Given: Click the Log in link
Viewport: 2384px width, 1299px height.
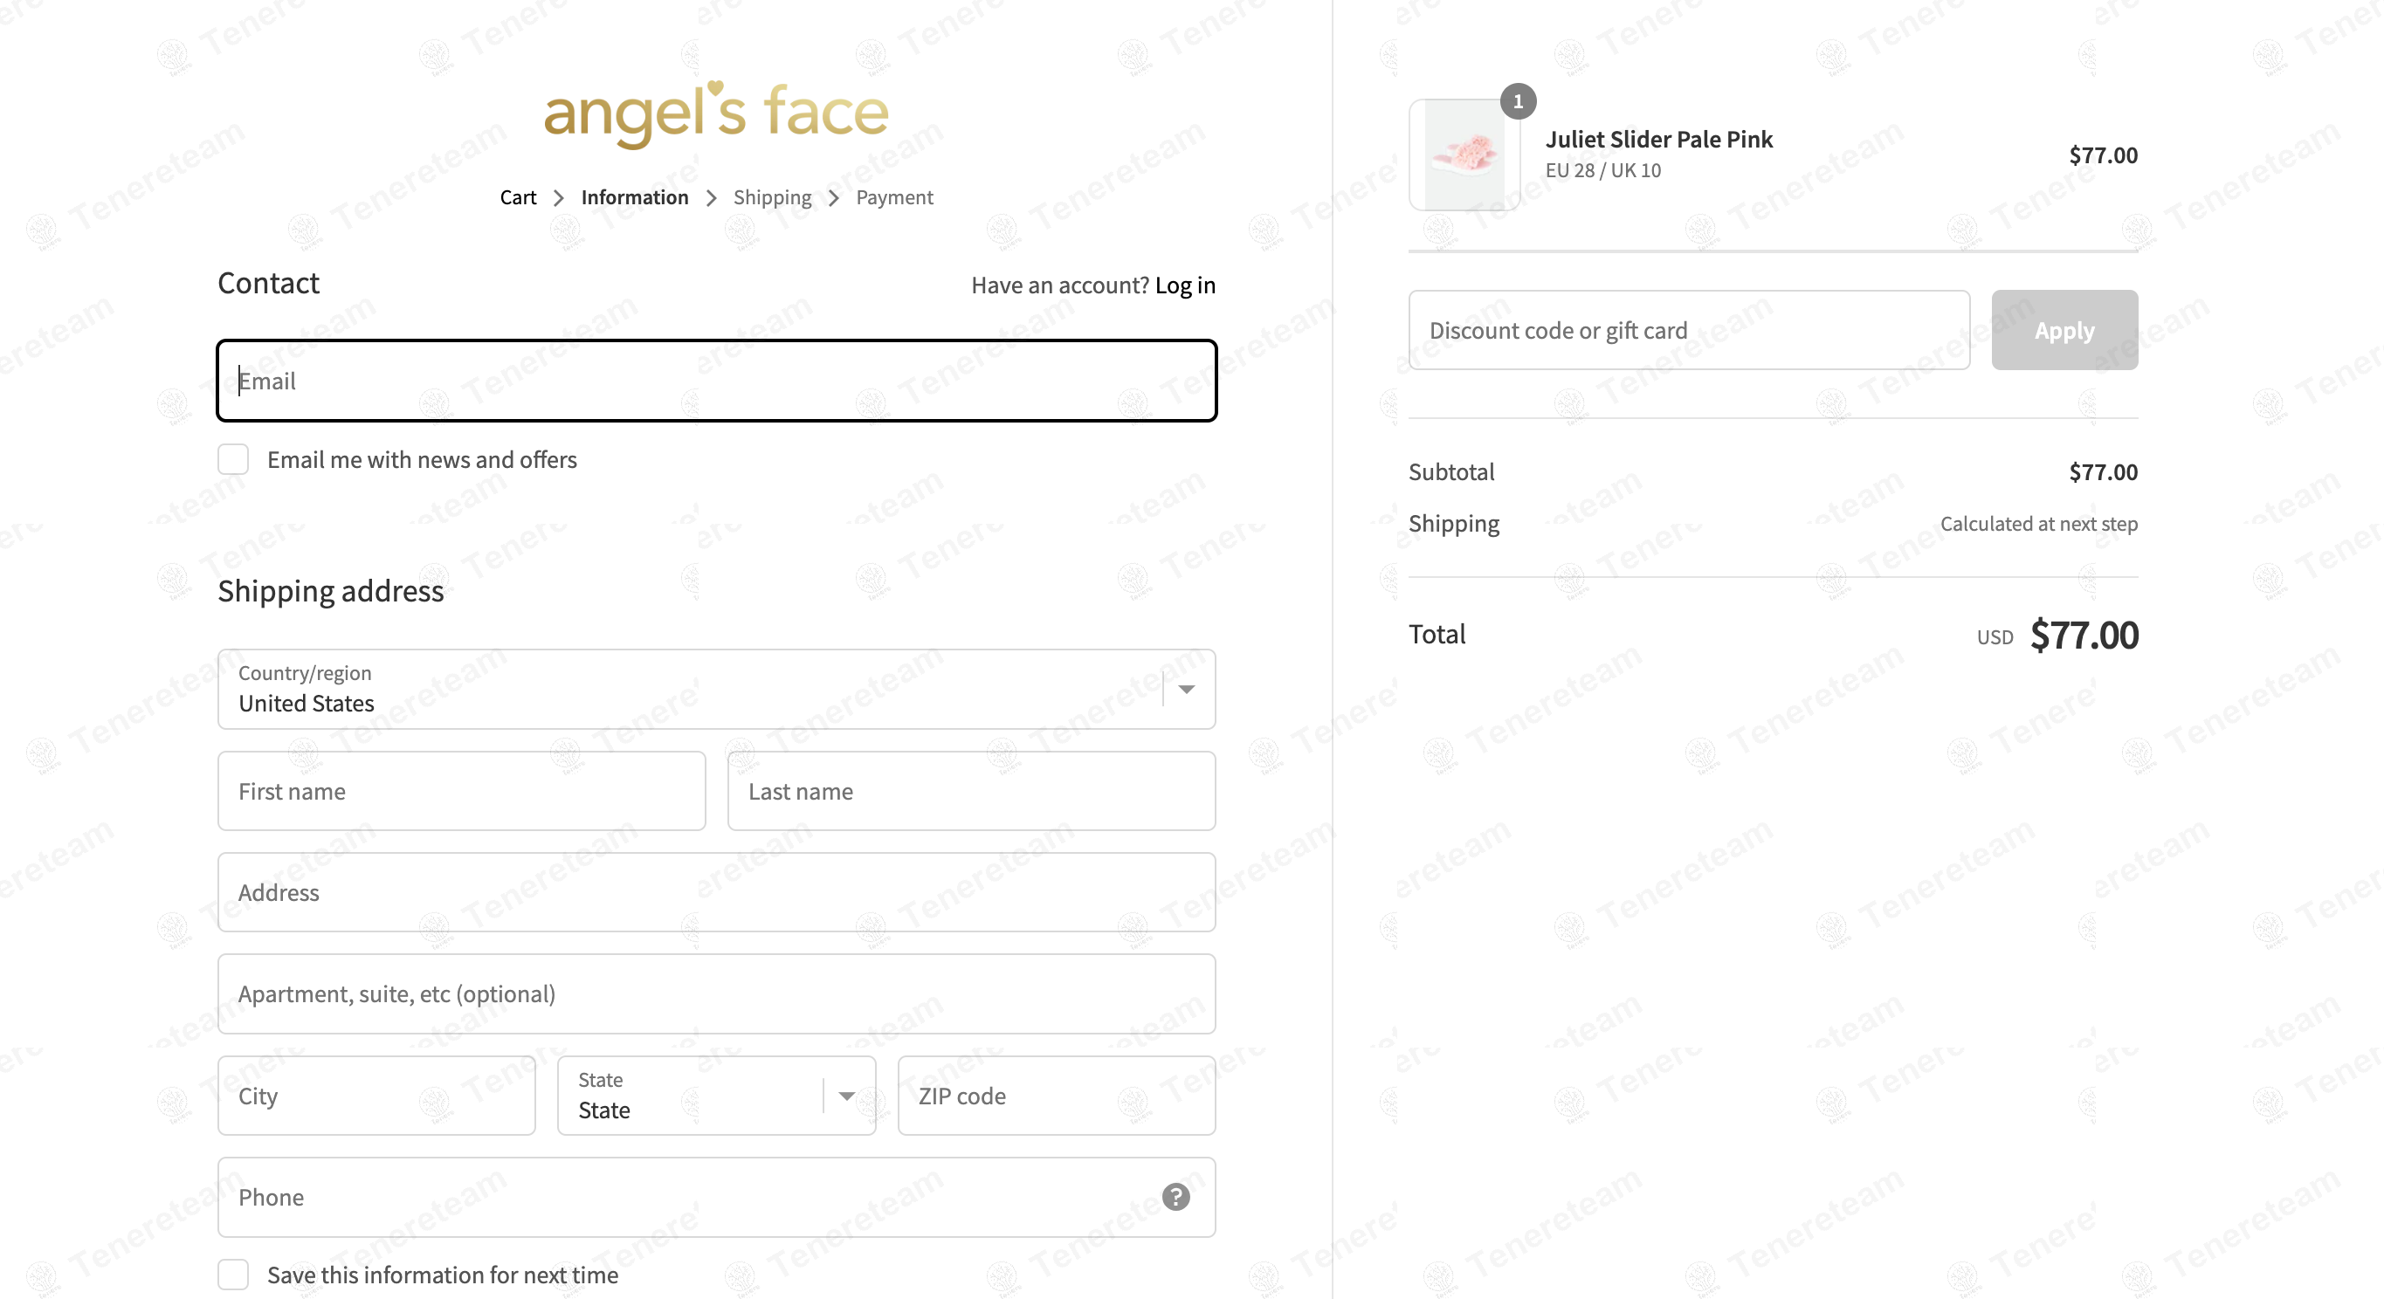Looking at the screenshot, I should pos(1185,285).
